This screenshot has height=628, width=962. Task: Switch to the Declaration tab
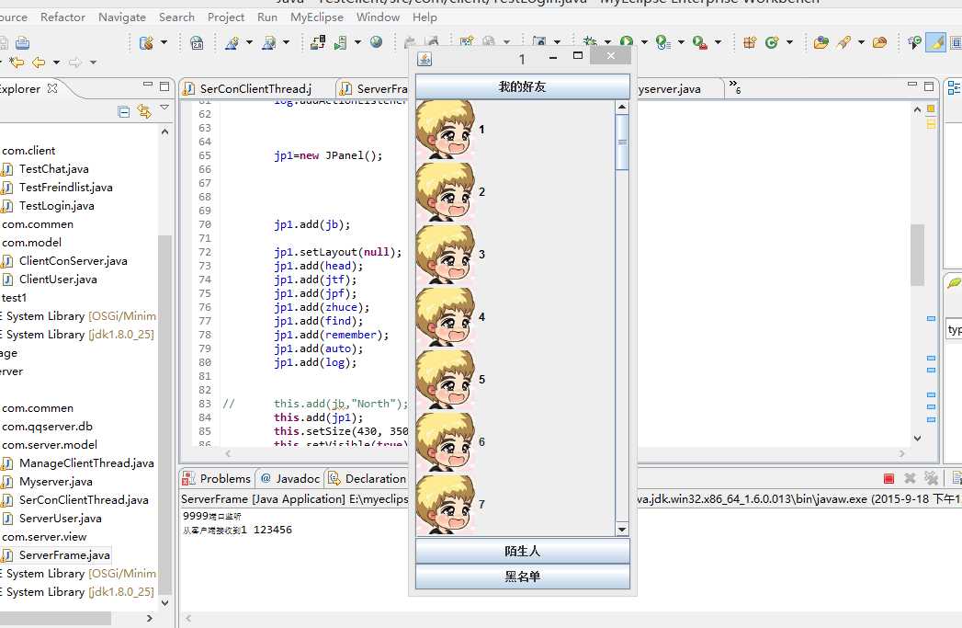pos(367,478)
